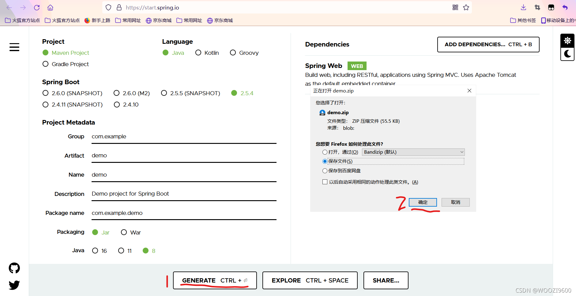This screenshot has height=296, width=576.
Task: Choose War packaging
Action: (131, 232)
